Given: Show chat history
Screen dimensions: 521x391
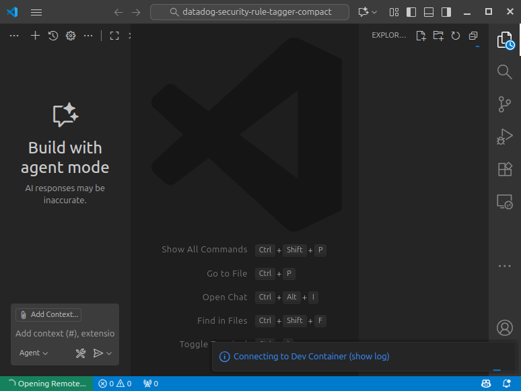Looking at the screenshot, I should click(x=53, y=36).
